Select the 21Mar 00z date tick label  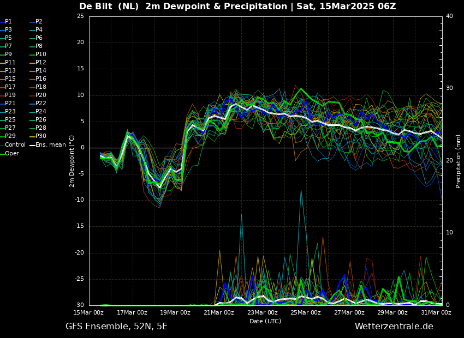click(x=219, y=313)
